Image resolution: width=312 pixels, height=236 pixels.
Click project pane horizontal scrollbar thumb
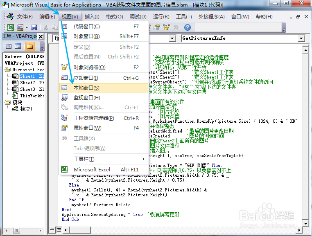pyautogui.click(x=16, y=231)
